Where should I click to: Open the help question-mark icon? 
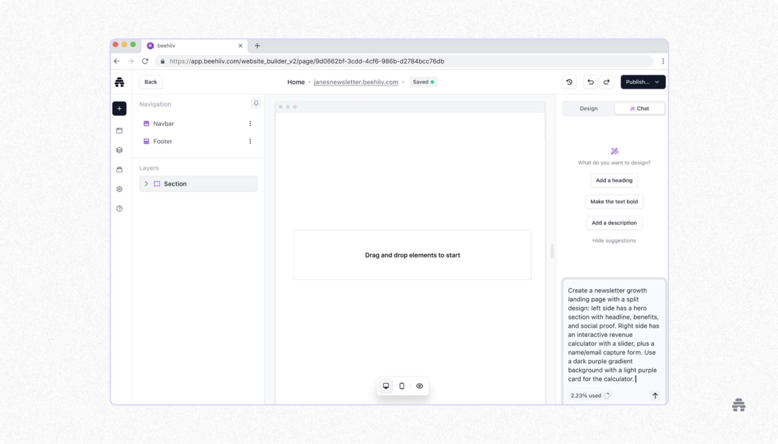point(119,208)
